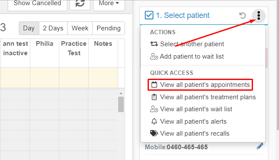
Task: Switch to the Week view
Action: tap(80, 28)
